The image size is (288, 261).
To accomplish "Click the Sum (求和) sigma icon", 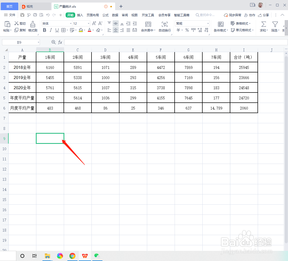I will pos(264,24).
